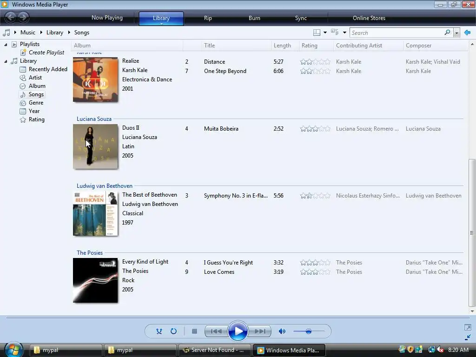Viewport: 476px width, 357px height.
Task: Open the search options dropdown
Action: pos(456,33)
